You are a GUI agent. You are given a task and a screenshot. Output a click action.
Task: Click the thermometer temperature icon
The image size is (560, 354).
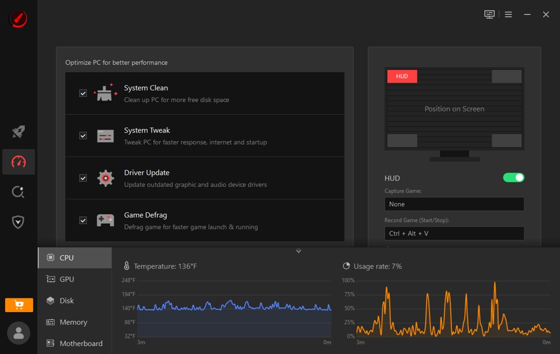[126, 266]
